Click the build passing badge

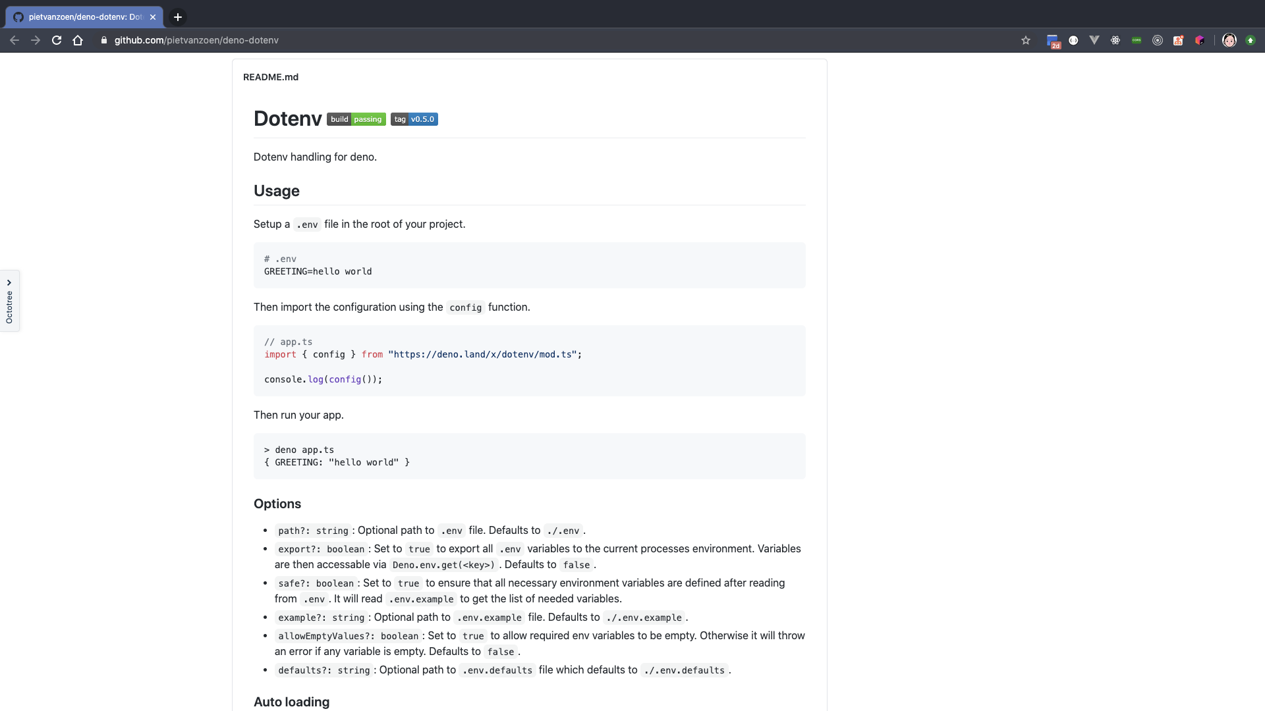click(x=356, y=119)
